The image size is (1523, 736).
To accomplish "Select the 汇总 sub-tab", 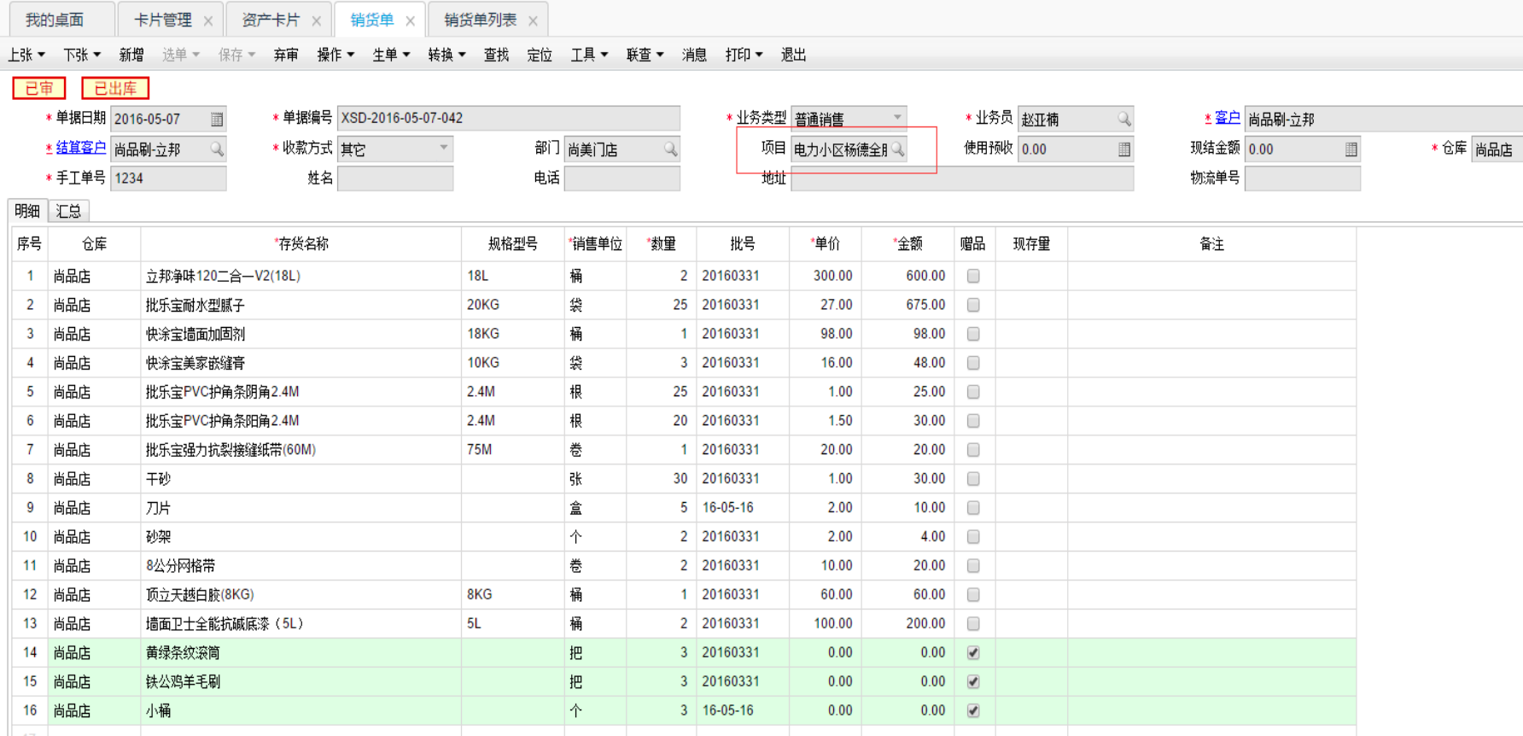I will coord(68,211).
